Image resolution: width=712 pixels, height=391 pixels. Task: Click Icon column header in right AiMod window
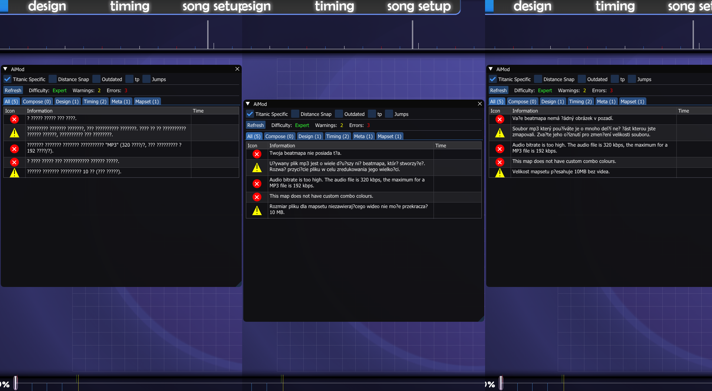500,111
